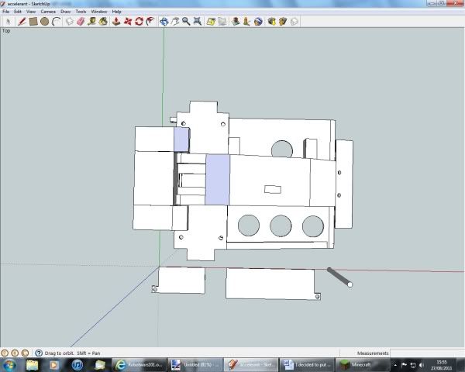Activate the Push/Pull tool
The height and width of the screenshot is (372, 465).
point(116,22)
